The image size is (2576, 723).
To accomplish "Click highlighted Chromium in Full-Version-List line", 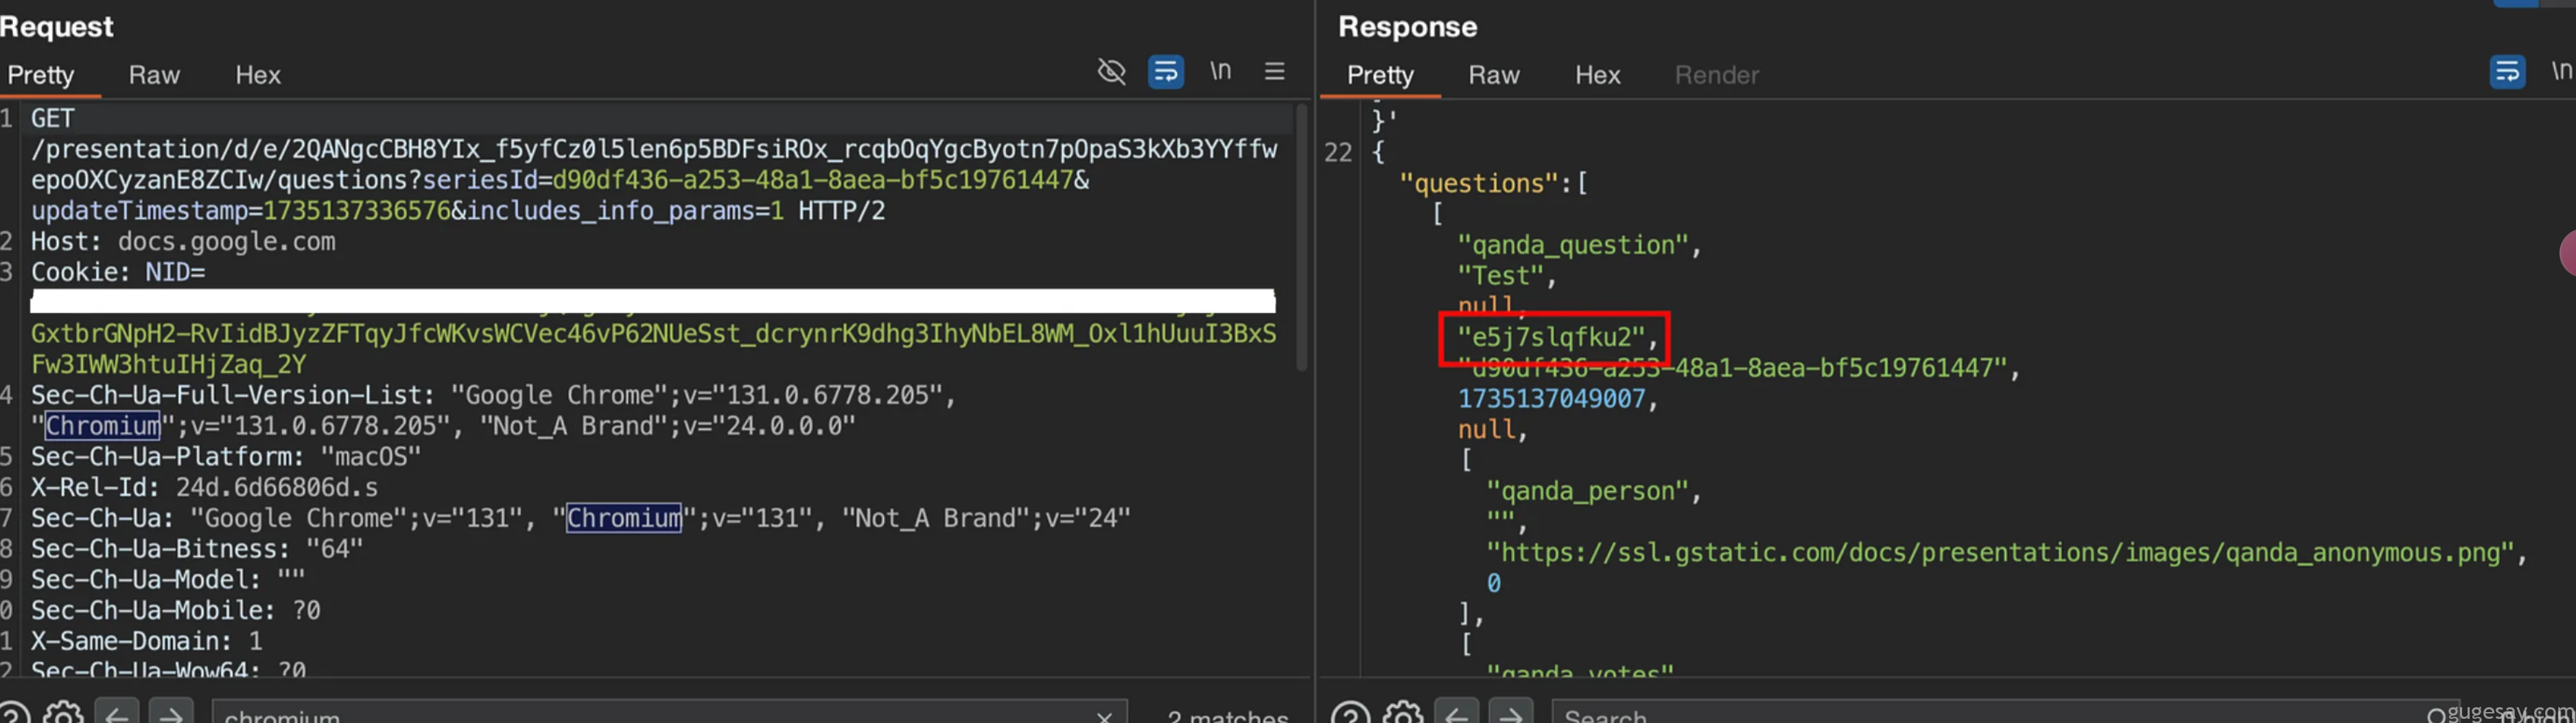I will (102, 426).
